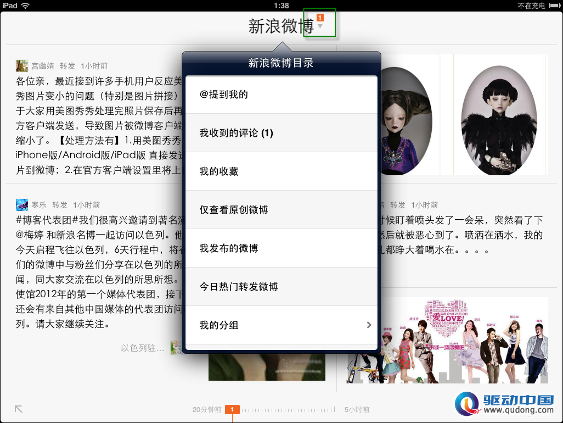This screenshot has height=423, width=563.
Task: Select 我收到的评论 (1) entry
Action: pos(281,133)
